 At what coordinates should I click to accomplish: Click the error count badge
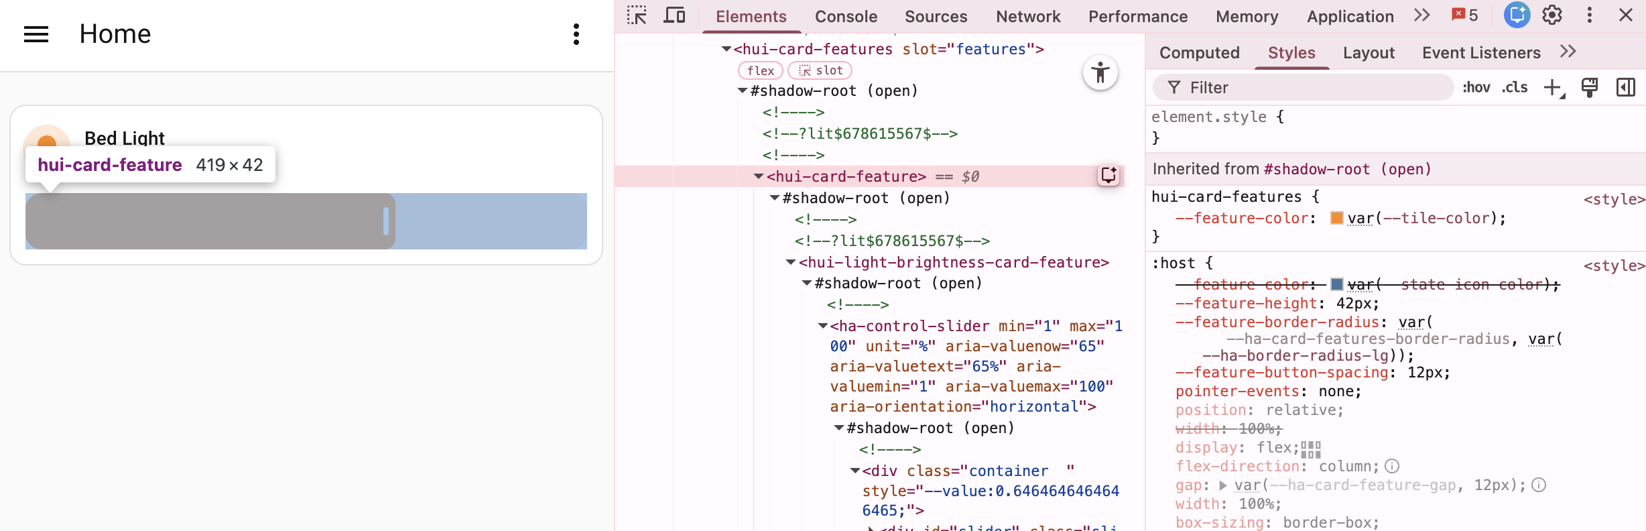point(1464,15)
